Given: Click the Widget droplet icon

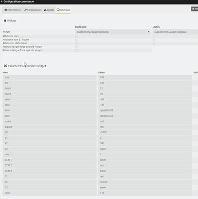Looking at the screenshot, I should click(5, 21).
